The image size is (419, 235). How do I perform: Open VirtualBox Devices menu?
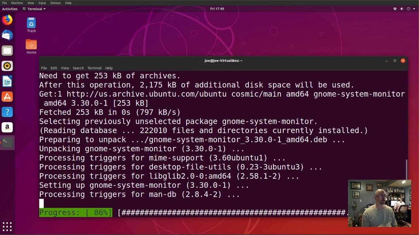pyautogui.click(x=56, y=3)
